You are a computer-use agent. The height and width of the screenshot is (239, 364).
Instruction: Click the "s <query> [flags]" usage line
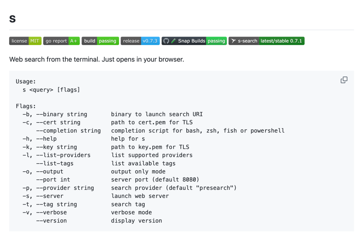point(51,90)
